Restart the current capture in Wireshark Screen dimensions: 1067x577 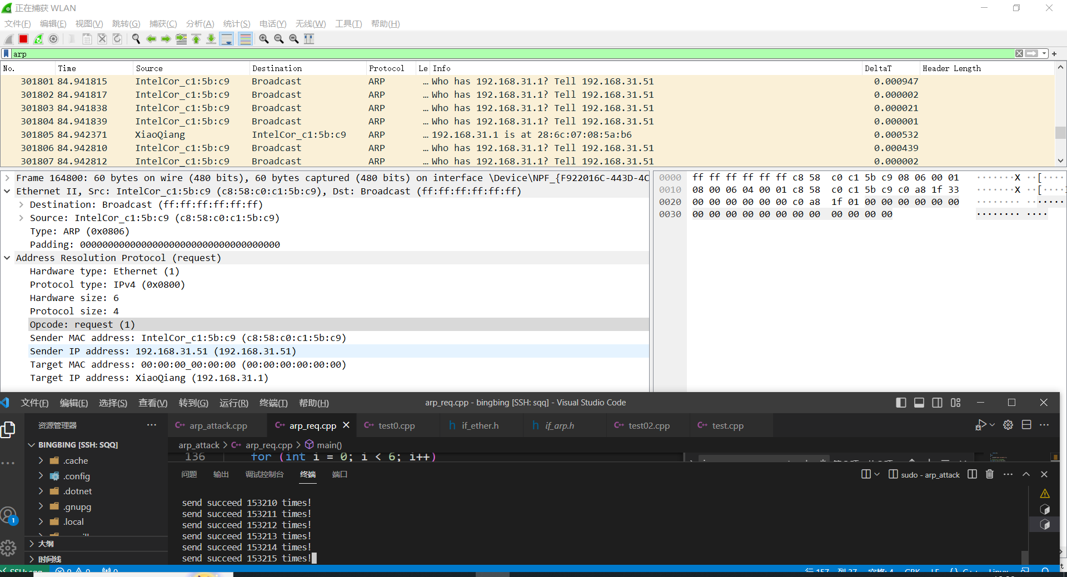tap(38, 39)
